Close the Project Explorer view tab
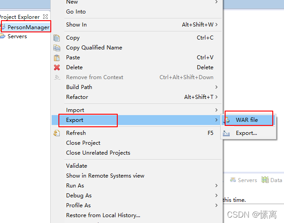 (45, 17)
